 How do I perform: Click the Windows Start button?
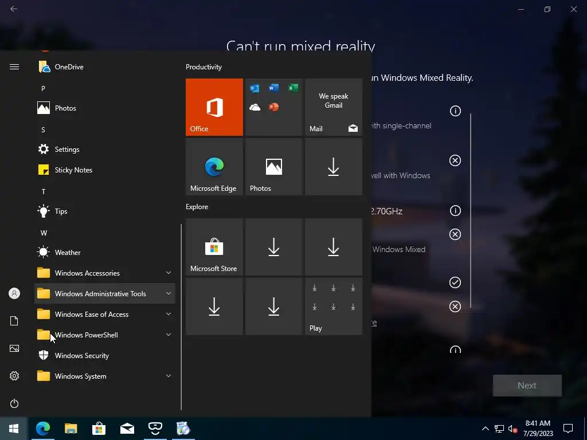[14, 429]
